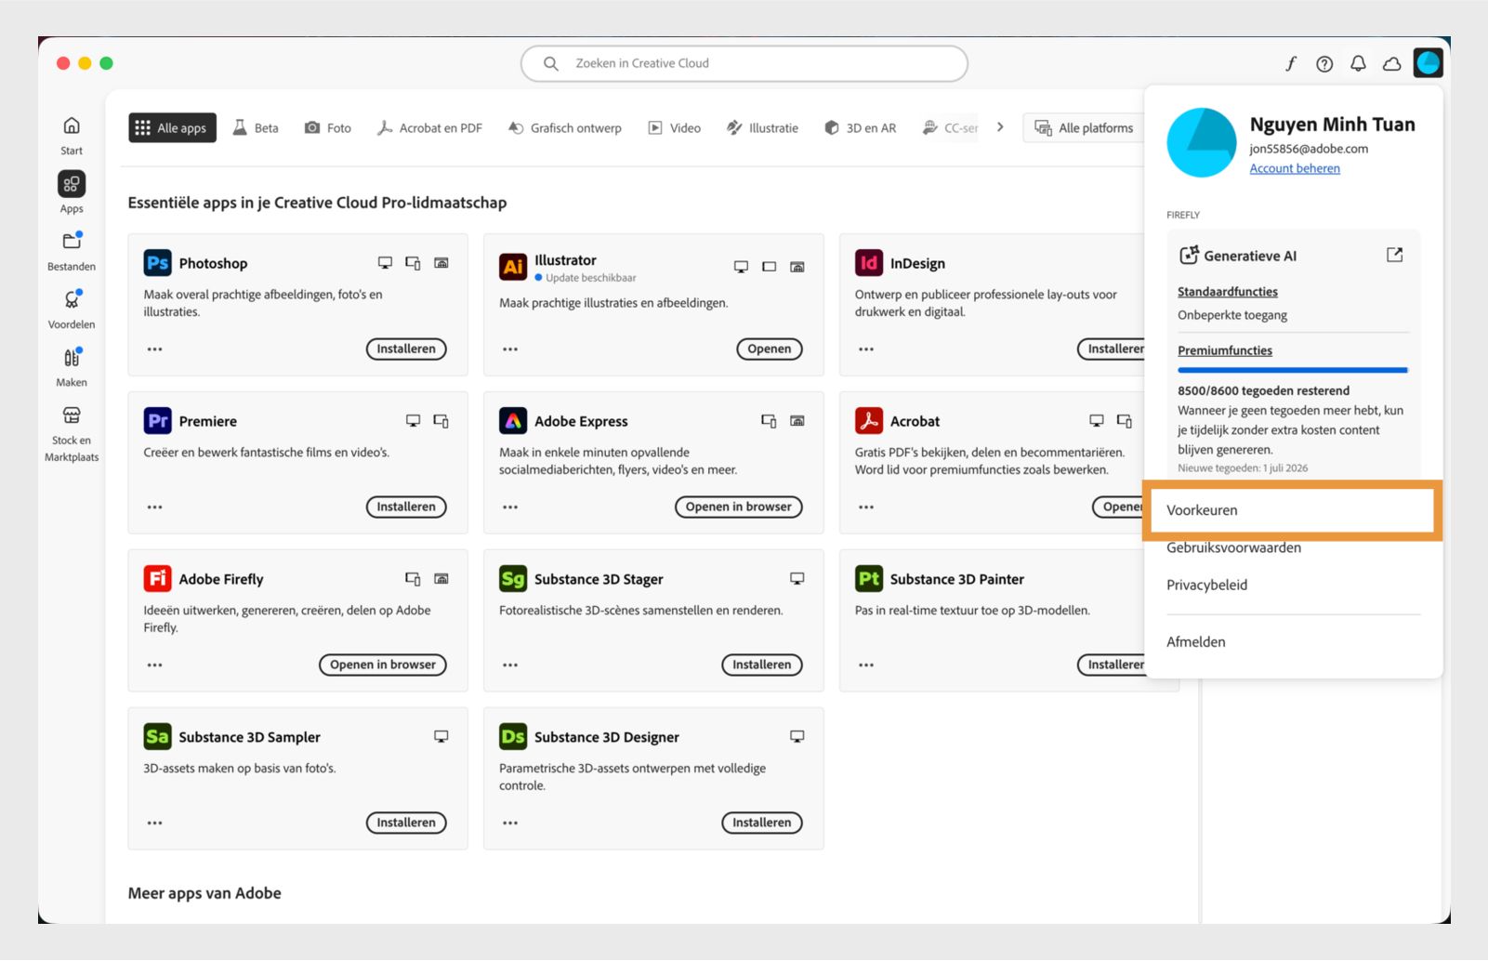The image size is (1488, 961).
Task: Click the premium credits progress bar
Action: coord(1293,370)
